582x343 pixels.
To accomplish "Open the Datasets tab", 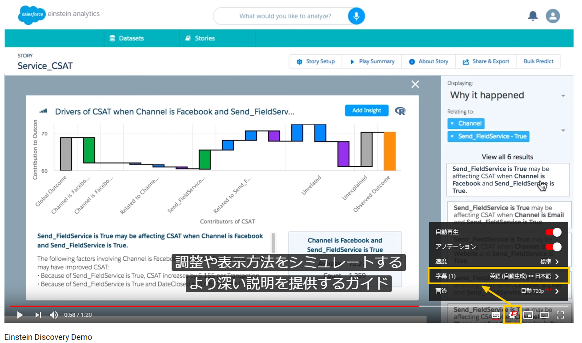I will 127,38.
